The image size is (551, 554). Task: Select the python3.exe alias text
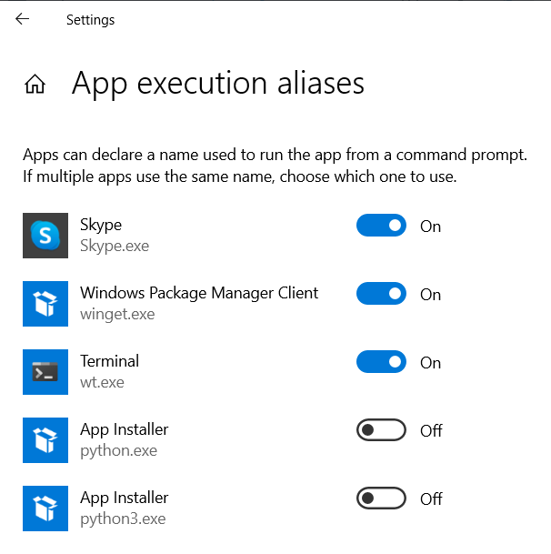(x=123, y=519)
